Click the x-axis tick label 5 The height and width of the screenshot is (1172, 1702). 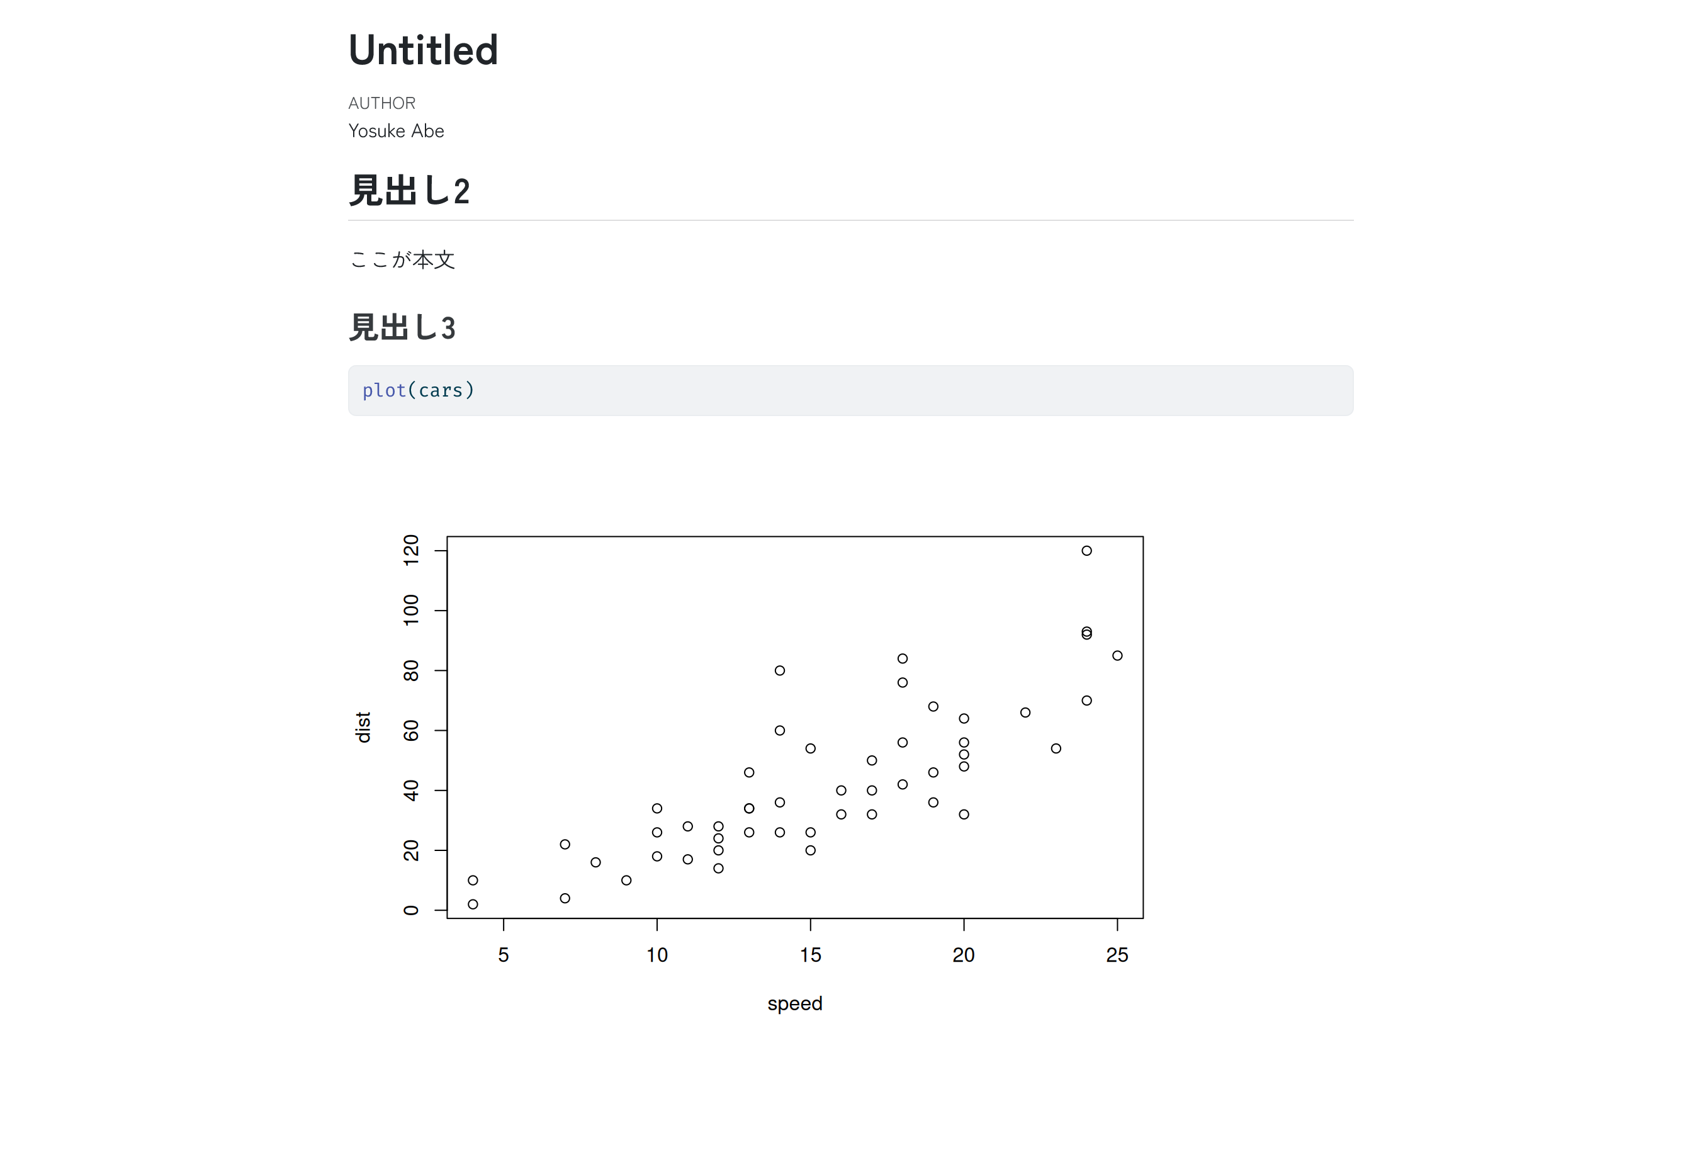click(503, 955)
